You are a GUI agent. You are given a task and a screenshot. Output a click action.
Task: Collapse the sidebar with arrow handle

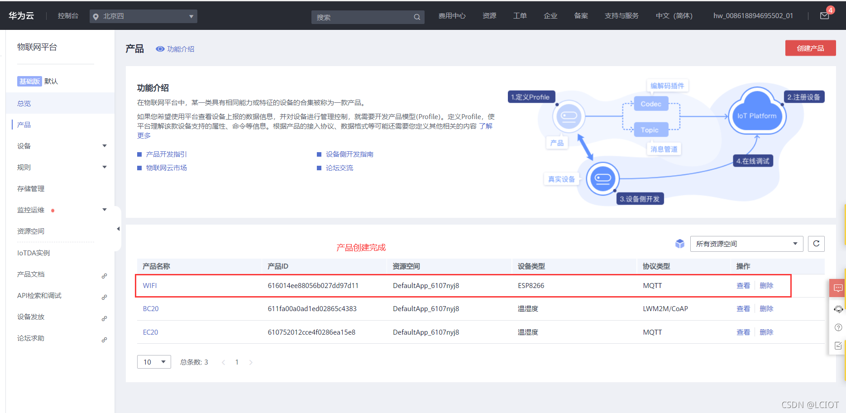[118, 229]
